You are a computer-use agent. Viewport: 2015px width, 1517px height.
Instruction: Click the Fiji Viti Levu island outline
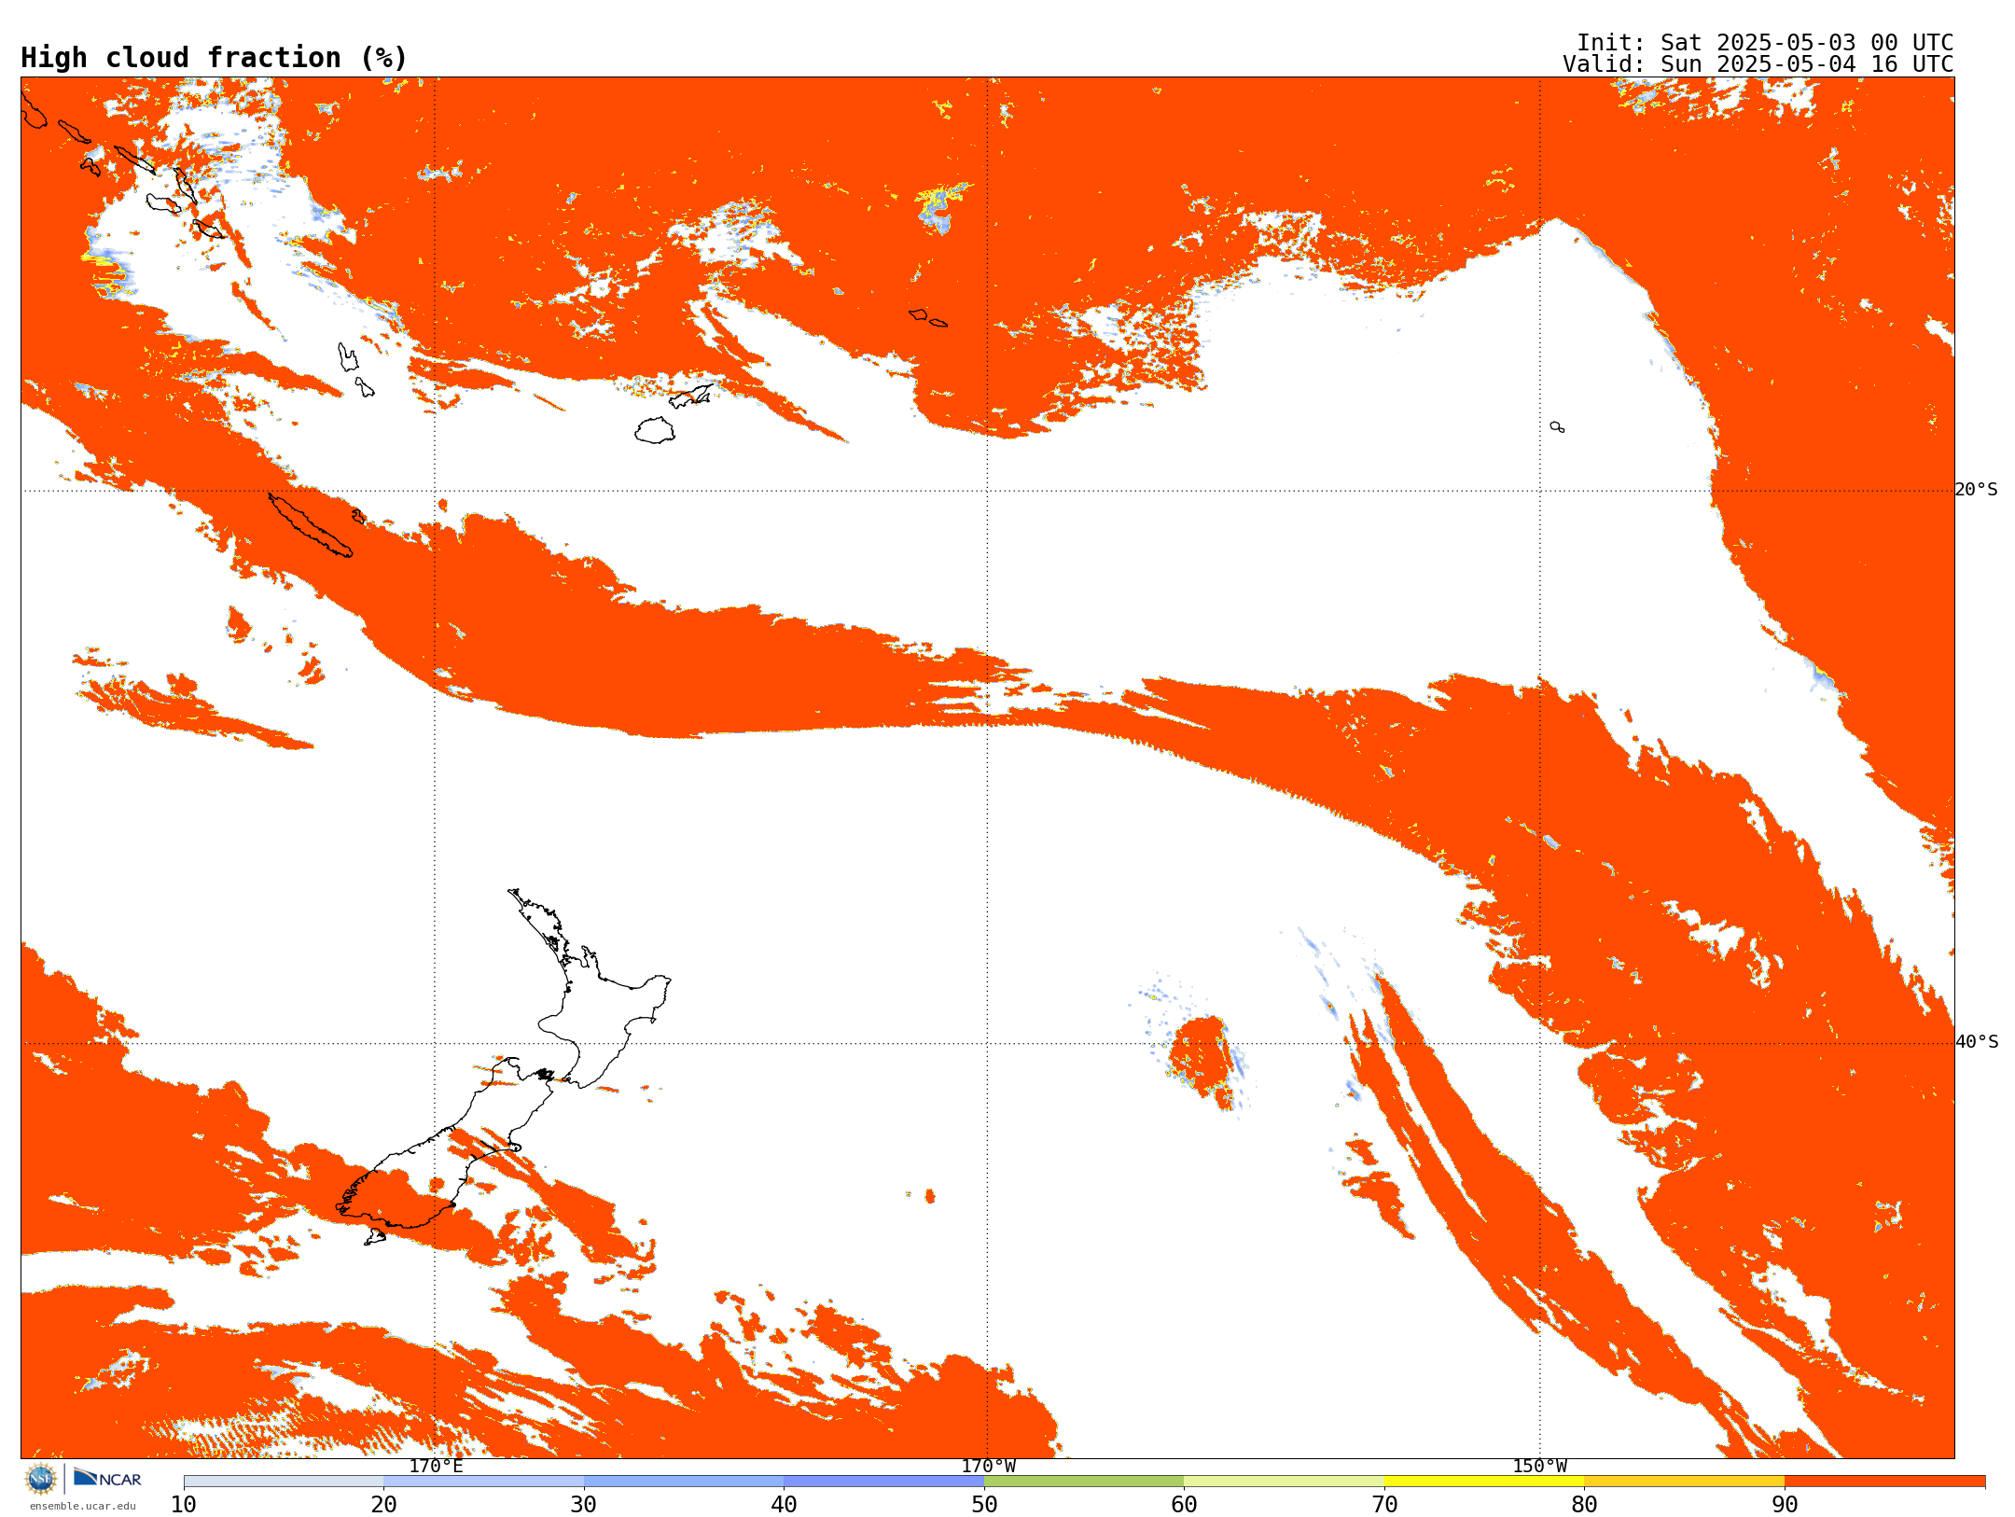(x=655, y=430)
